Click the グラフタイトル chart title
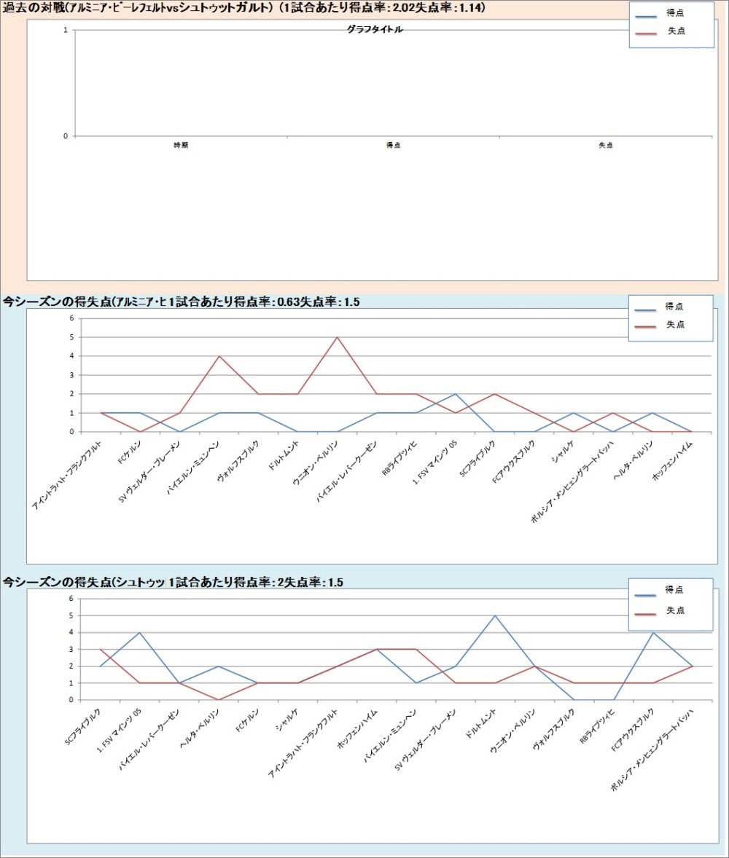 point(375,30)
